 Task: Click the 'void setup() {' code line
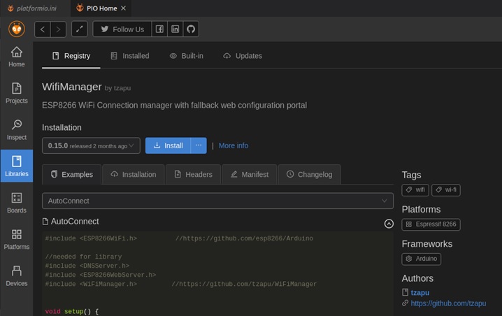tap(72, 311)
